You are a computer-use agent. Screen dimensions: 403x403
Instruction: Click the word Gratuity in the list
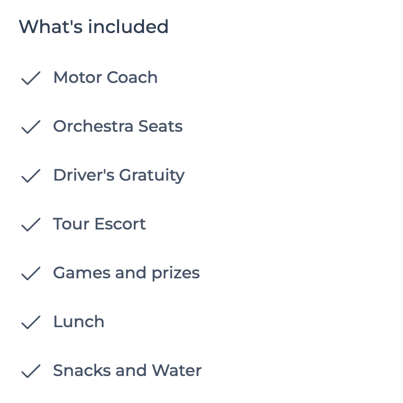(x=152, y=176)
